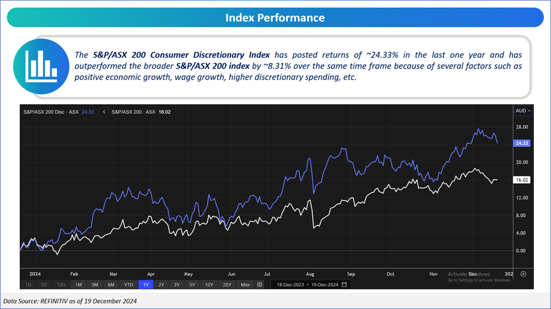Click the highlighted 1Y range button
Viewport: 551px width, 309px height.
[x=146, y=285]
